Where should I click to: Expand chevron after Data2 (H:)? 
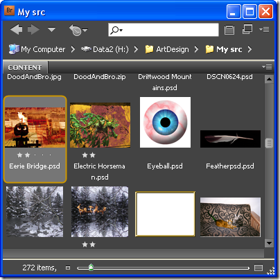click(136, 49)
